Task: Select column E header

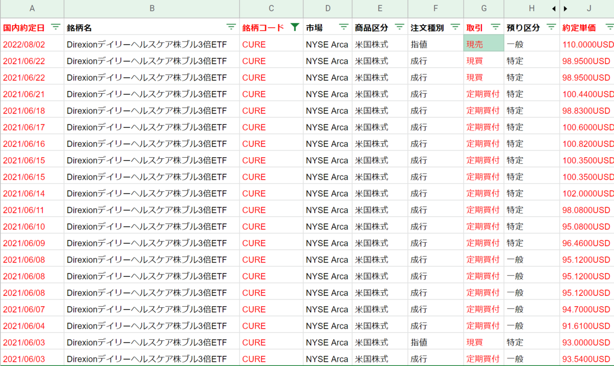Action: pyautogui.click(x=380, y=8)
